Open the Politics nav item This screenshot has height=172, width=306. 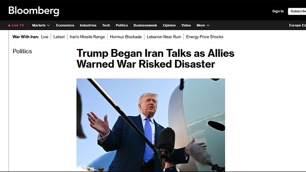tap(122, 25)
